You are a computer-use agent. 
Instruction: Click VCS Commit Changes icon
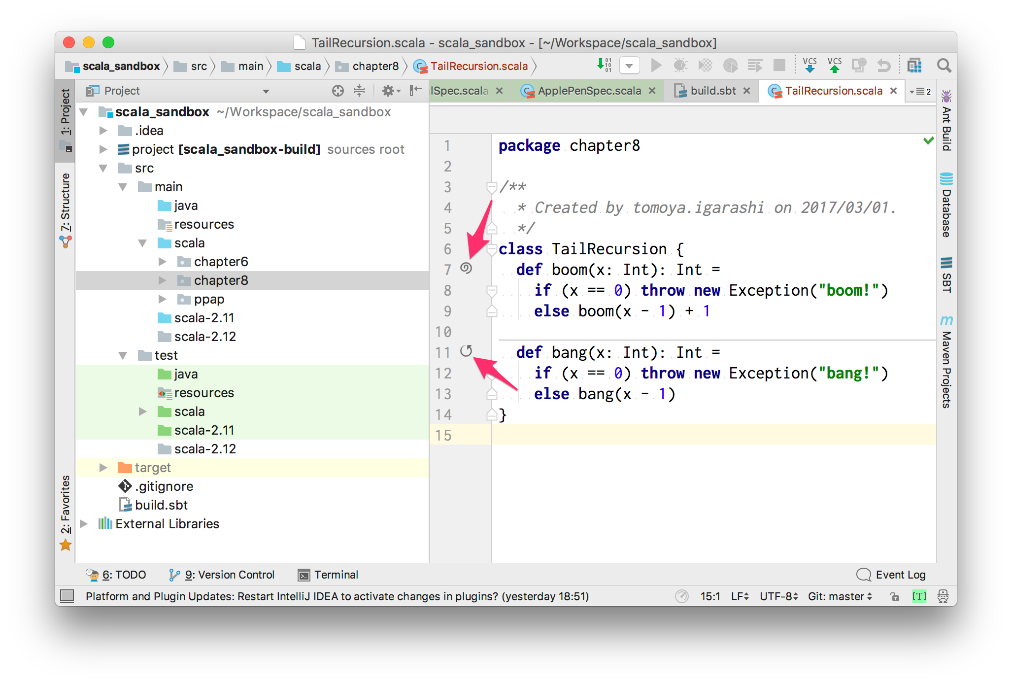click(835, 65)
